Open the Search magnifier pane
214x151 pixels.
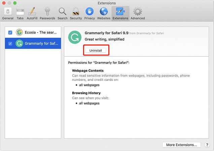point(62,14)
